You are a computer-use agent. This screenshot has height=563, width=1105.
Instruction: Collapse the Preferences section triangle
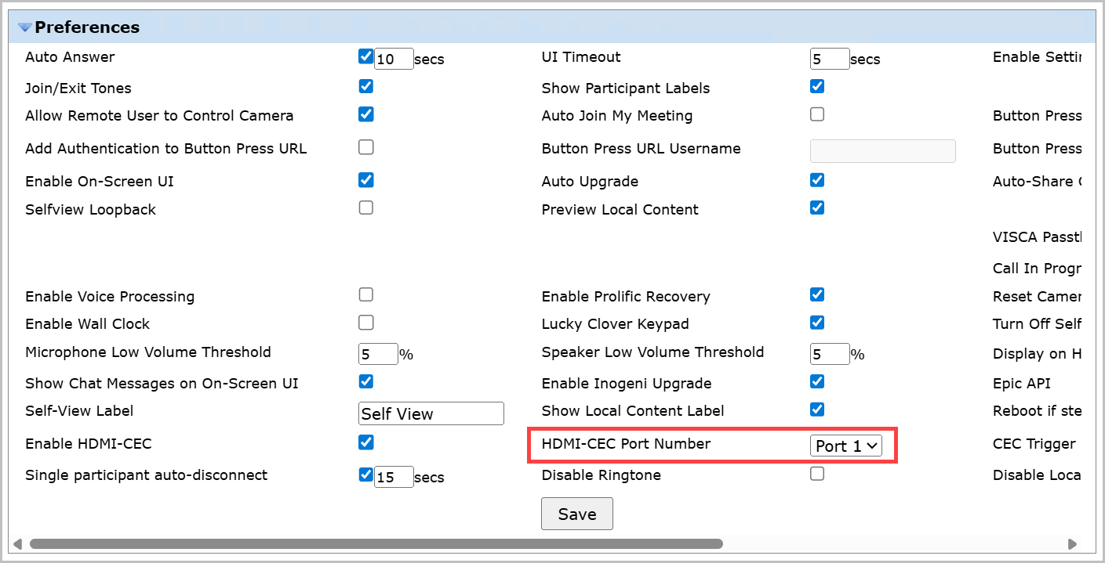(x=25, y=27)
